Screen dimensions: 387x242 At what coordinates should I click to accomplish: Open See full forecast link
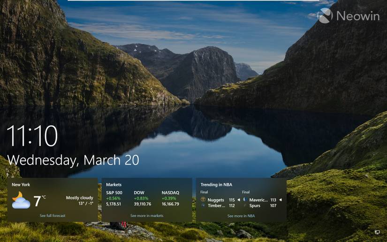tap(53, 216)
